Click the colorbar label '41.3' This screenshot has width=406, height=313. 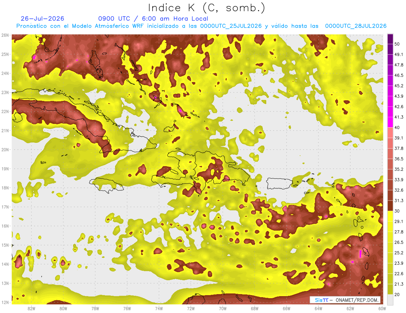pos(399,117)
